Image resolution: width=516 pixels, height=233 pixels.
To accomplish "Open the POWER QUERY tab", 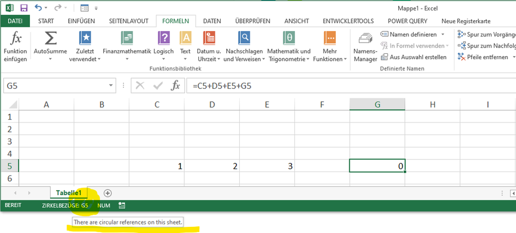I will (408, 21).
